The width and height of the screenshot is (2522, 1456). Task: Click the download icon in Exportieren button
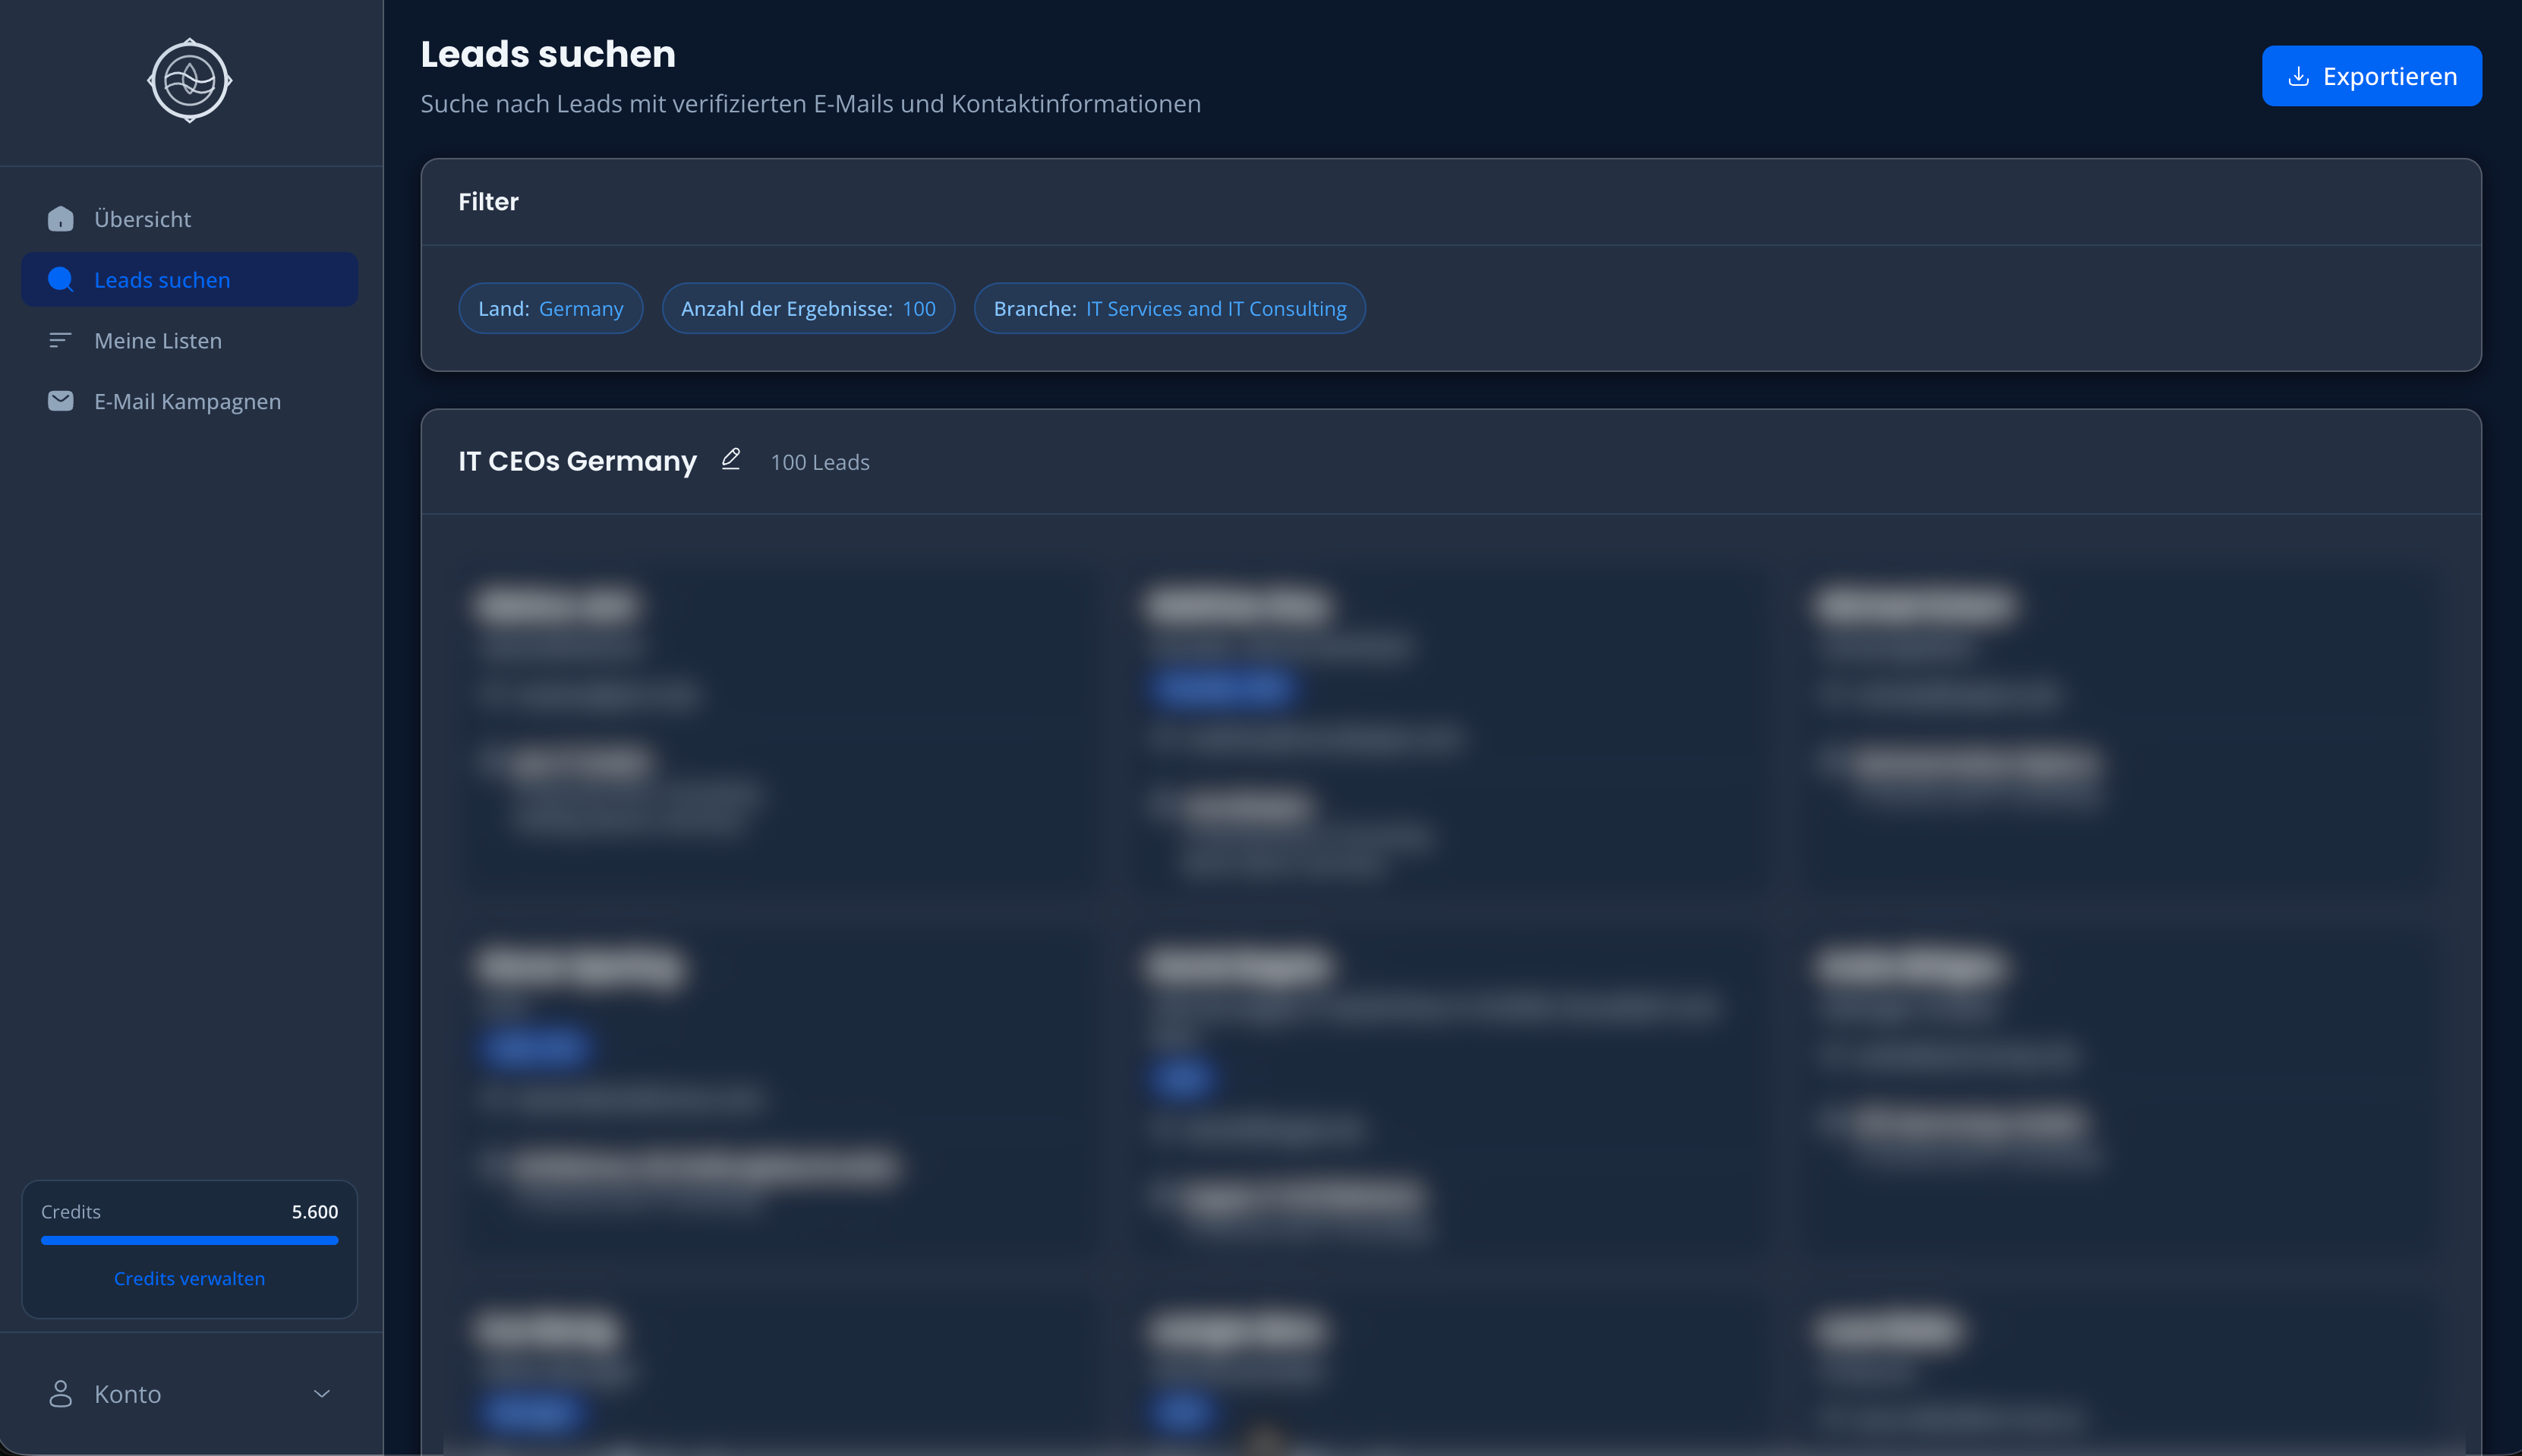pos(2298,77)
